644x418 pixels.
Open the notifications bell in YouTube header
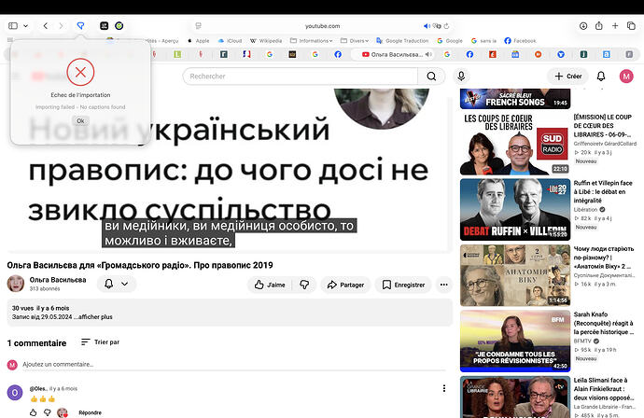[x=601, y=76]
